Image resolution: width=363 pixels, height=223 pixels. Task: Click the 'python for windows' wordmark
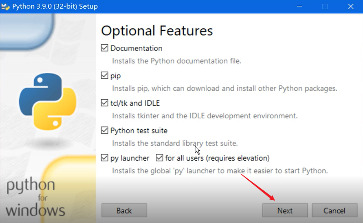coord(36,198)
